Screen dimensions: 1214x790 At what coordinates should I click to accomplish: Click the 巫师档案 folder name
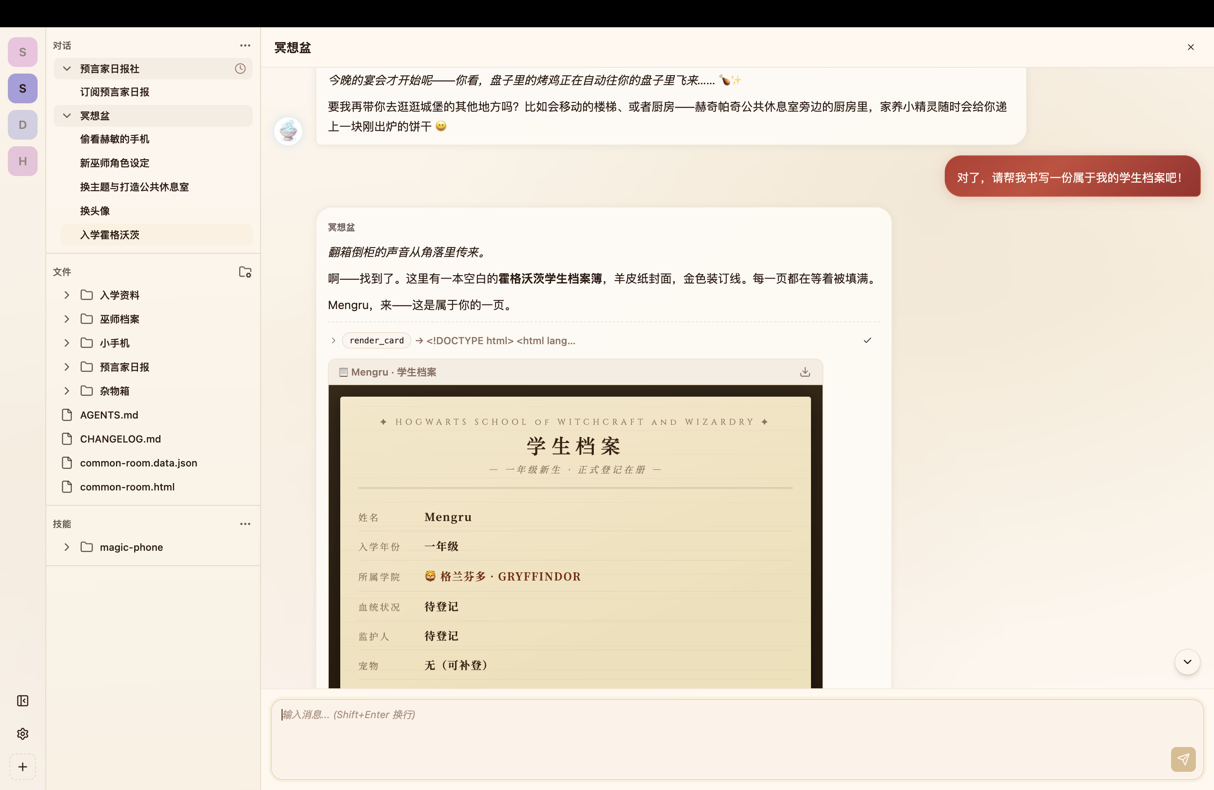(119, 319)
